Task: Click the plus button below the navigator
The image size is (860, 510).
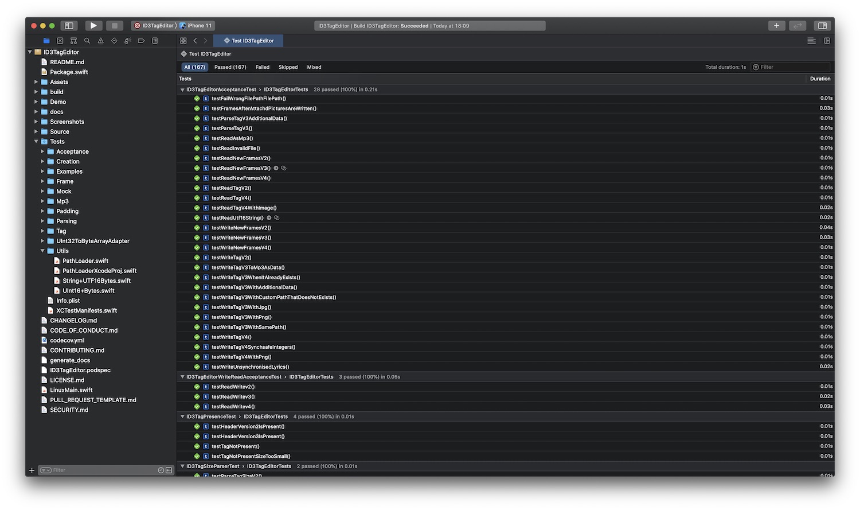Action: [x=32, y=470]
